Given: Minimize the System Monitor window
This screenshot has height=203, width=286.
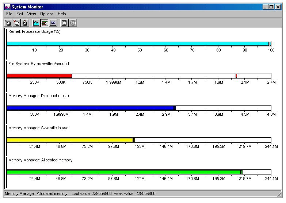Looking at the screenshot, I should pyautogui.click(x=266, y=7).
